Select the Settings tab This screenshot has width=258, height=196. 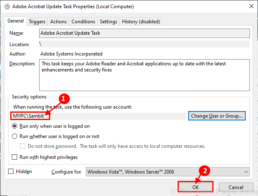(109, 22)
